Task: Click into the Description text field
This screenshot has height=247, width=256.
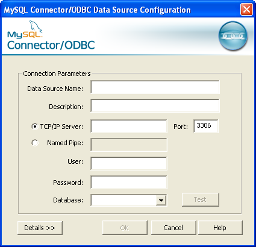Action: 155,105
